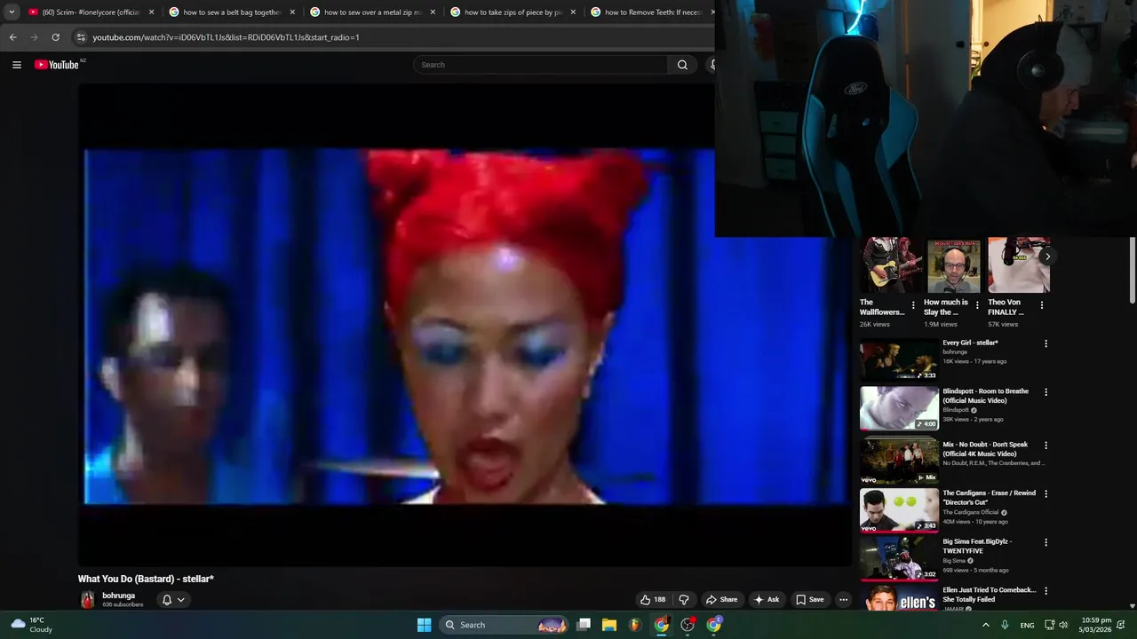Open the bohrunga channel name link

pos(118,596)
